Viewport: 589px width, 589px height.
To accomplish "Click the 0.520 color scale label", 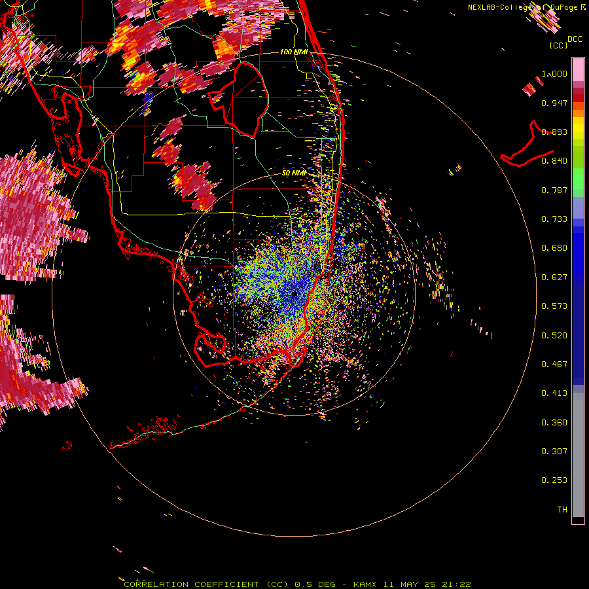I will point(554,336).
